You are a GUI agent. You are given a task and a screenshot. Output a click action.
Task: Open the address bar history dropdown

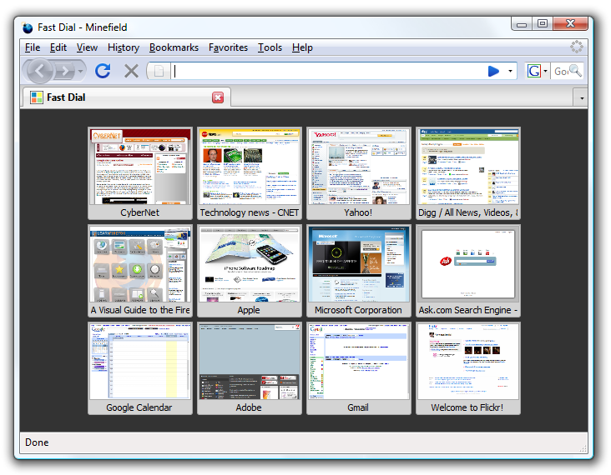510,71
